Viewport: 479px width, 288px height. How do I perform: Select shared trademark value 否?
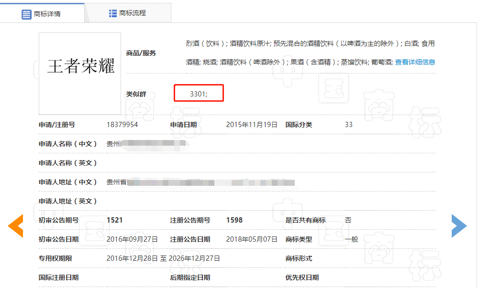(x=348, y=220)
